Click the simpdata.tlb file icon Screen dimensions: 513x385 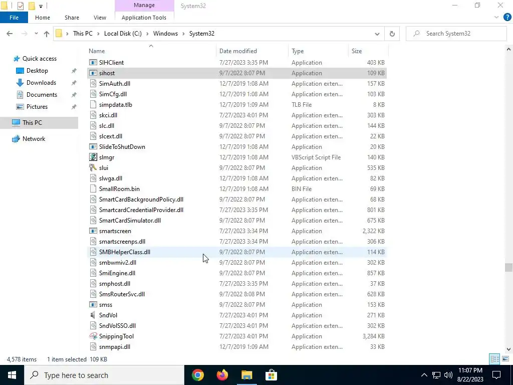point(93,104)
